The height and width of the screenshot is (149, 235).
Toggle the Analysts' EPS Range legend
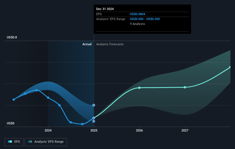pos(46,142)
